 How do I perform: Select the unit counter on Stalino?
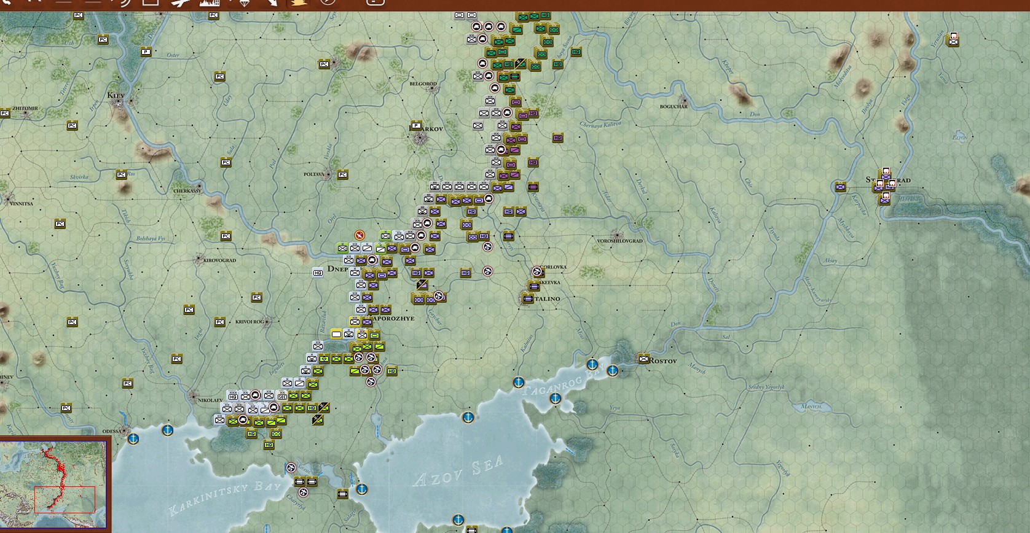(x=527, y=298)
